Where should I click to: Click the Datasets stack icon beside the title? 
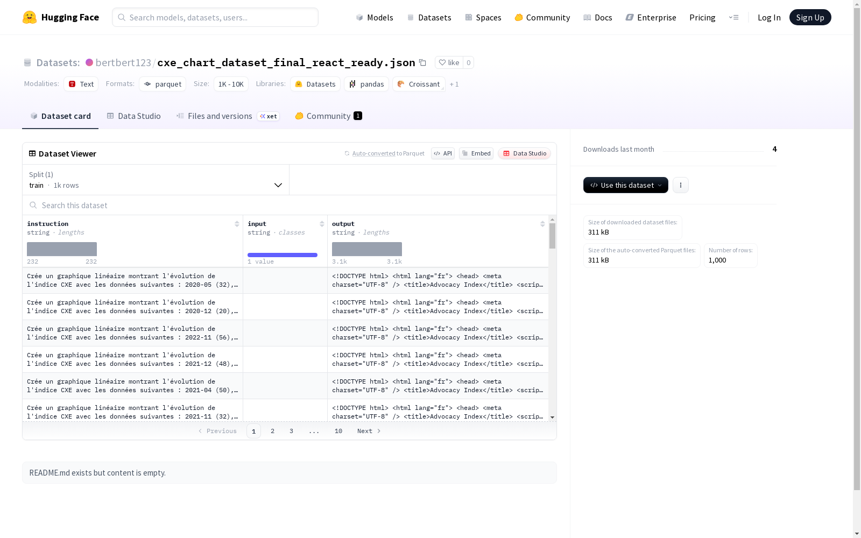(x=27, y=62)
